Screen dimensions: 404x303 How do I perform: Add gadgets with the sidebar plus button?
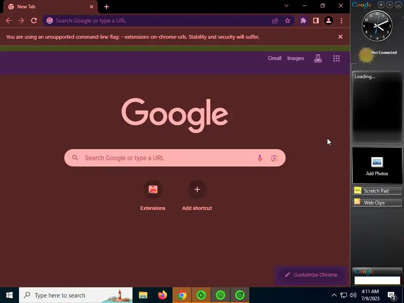point(381,5)
